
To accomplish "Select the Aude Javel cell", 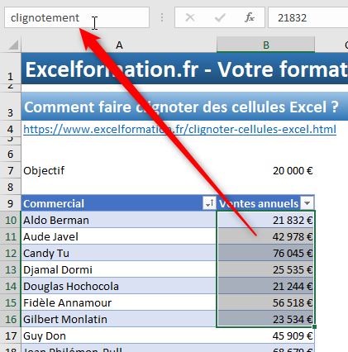I will 119,236.
